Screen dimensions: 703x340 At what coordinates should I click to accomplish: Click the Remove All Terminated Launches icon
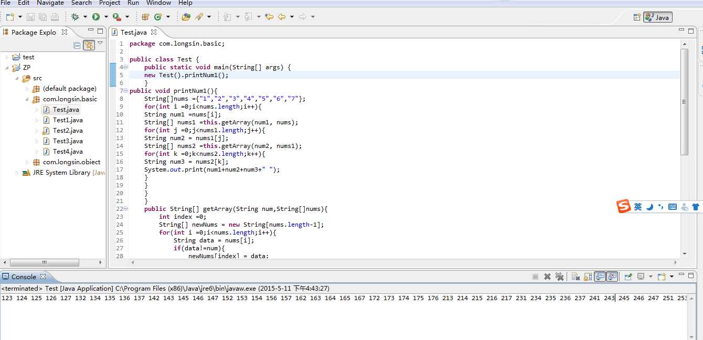tap(560, 277)
